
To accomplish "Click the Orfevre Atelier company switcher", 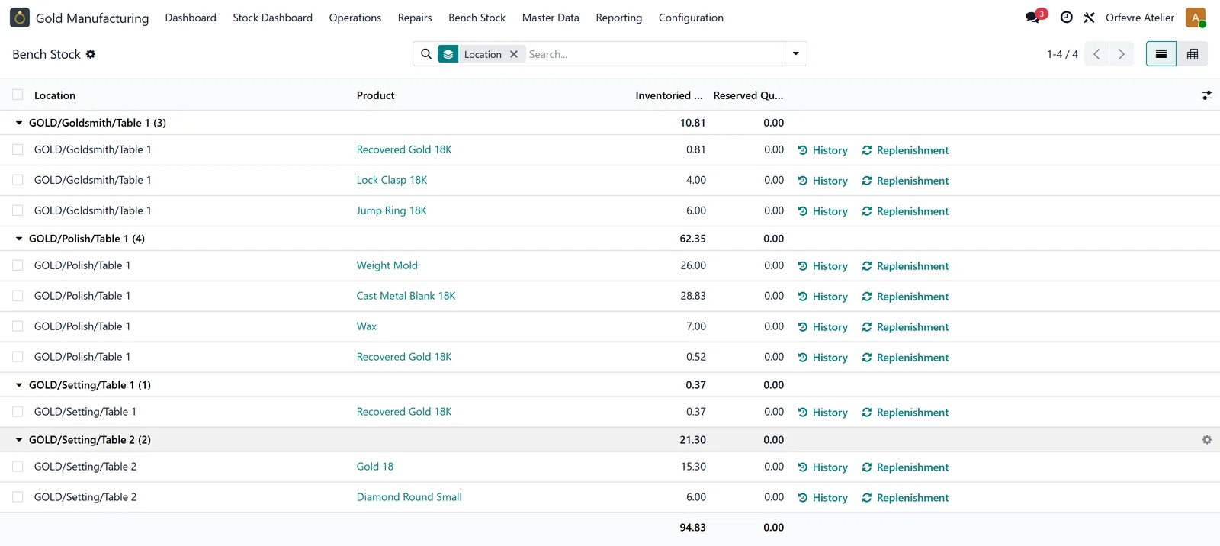I will pos(1140,18).
